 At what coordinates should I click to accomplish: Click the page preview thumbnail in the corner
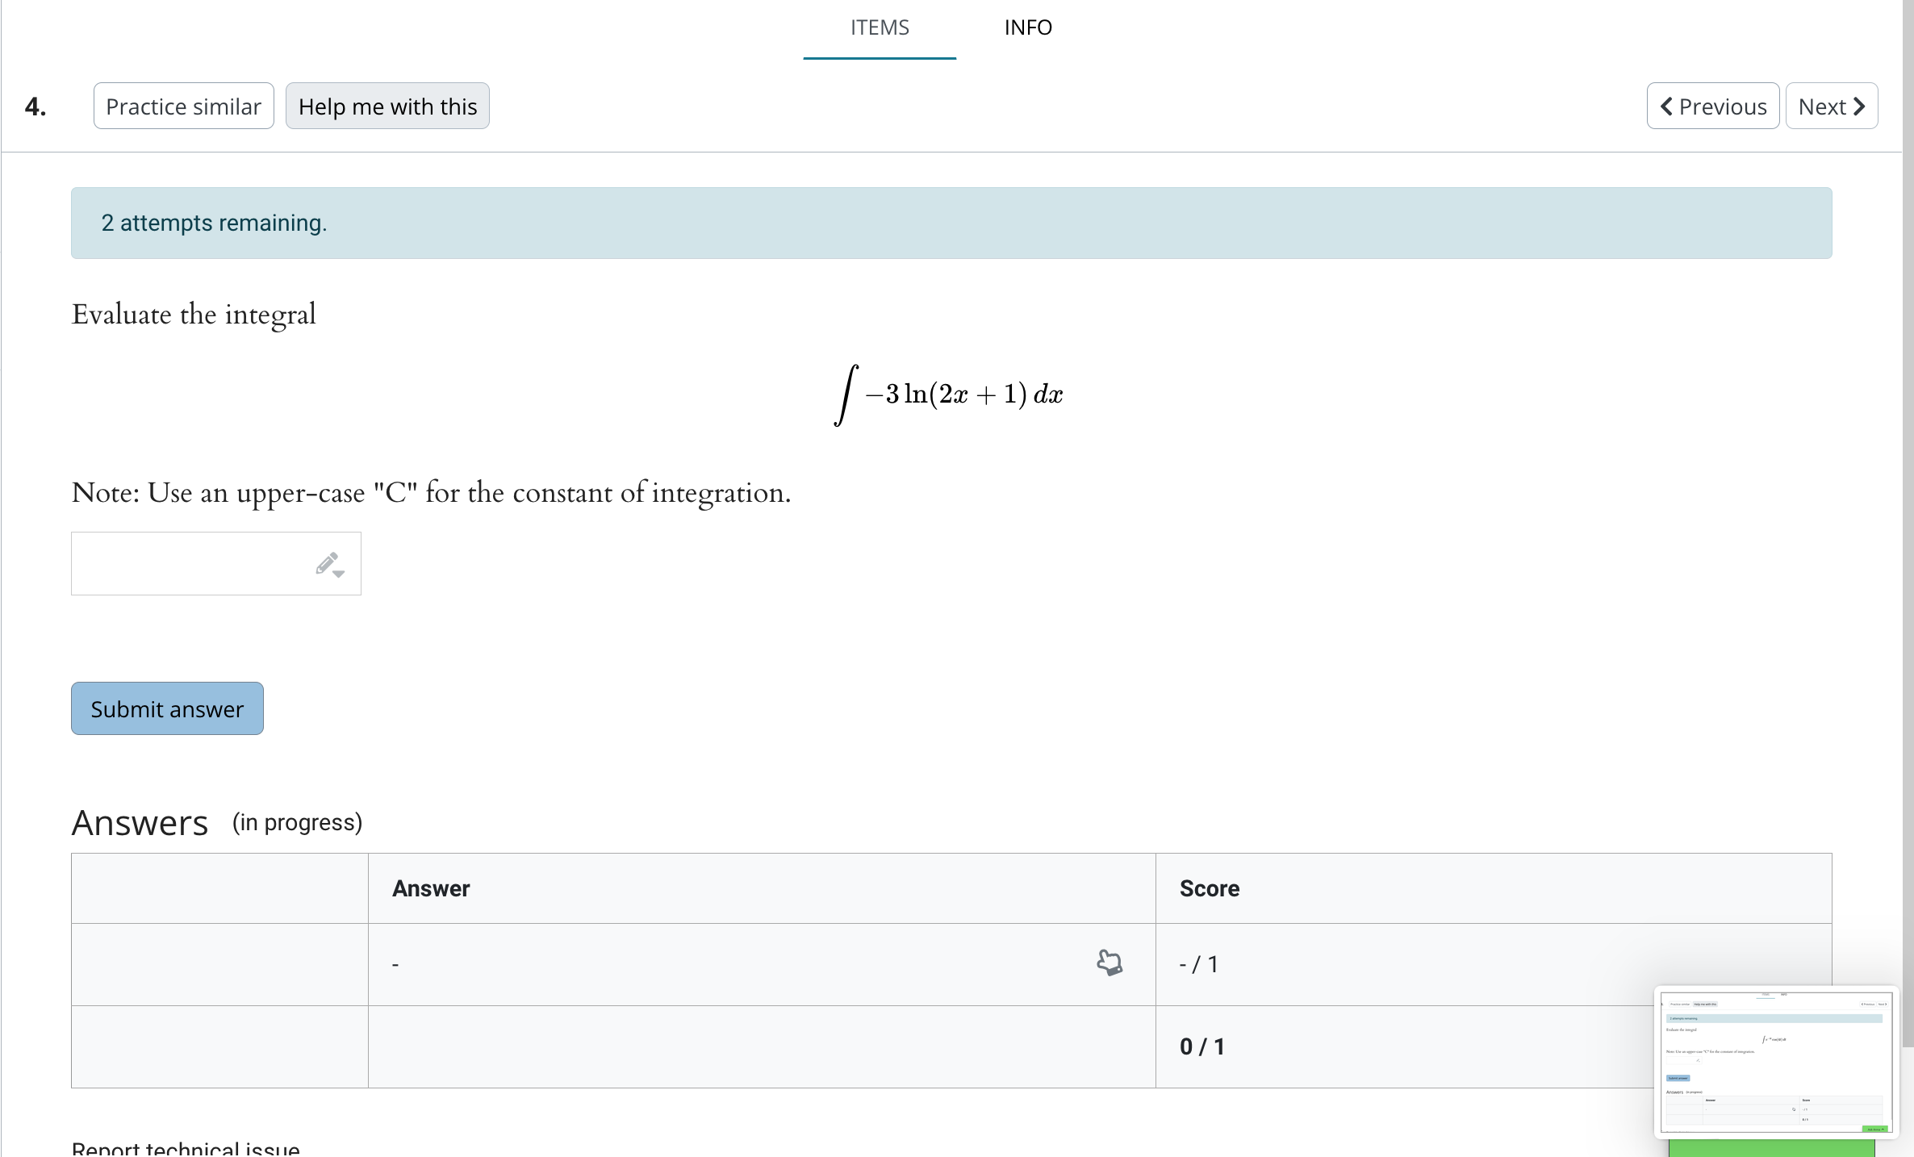[1775, 1061]
